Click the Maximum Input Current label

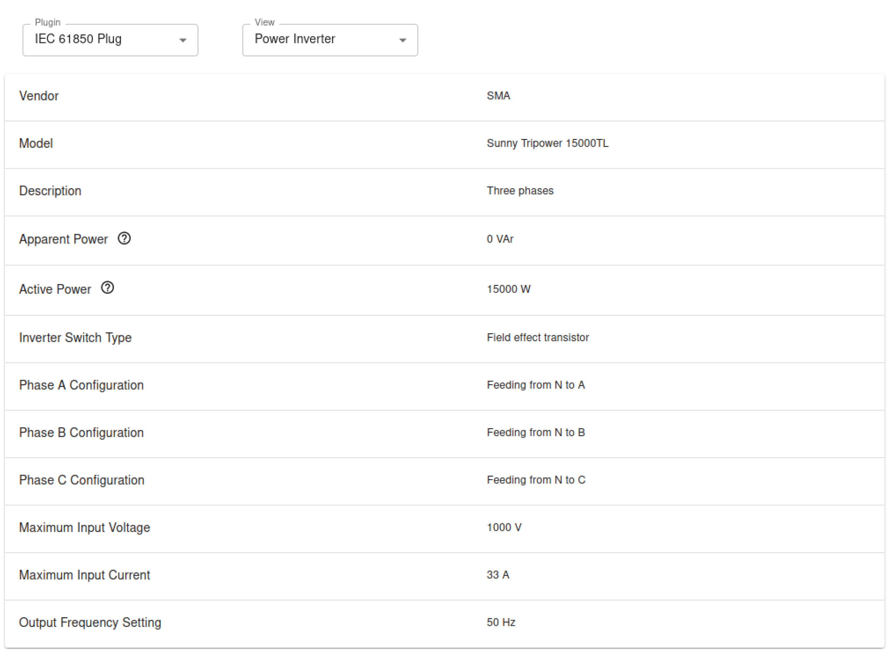coord(85,575)
